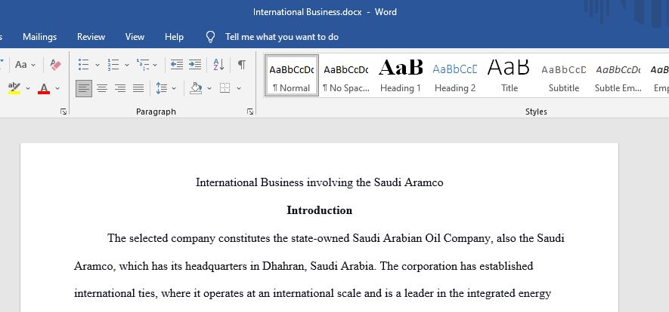Viewport: 669px width, 312px height.
Task: Open the Font Color dropdown arrow
Action: (57, 88)
